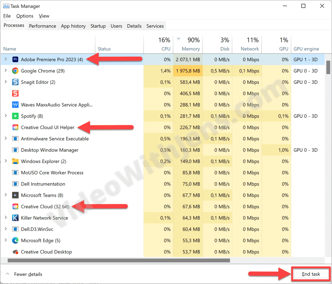Sort processes by Disk column header
Viewport: 332px width, 284px height.
(x=218, y=44)
